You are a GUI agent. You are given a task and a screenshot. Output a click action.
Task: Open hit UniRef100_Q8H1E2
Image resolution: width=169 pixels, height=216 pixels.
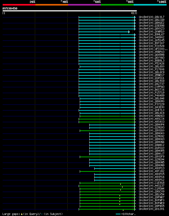[x=152, y=23]
